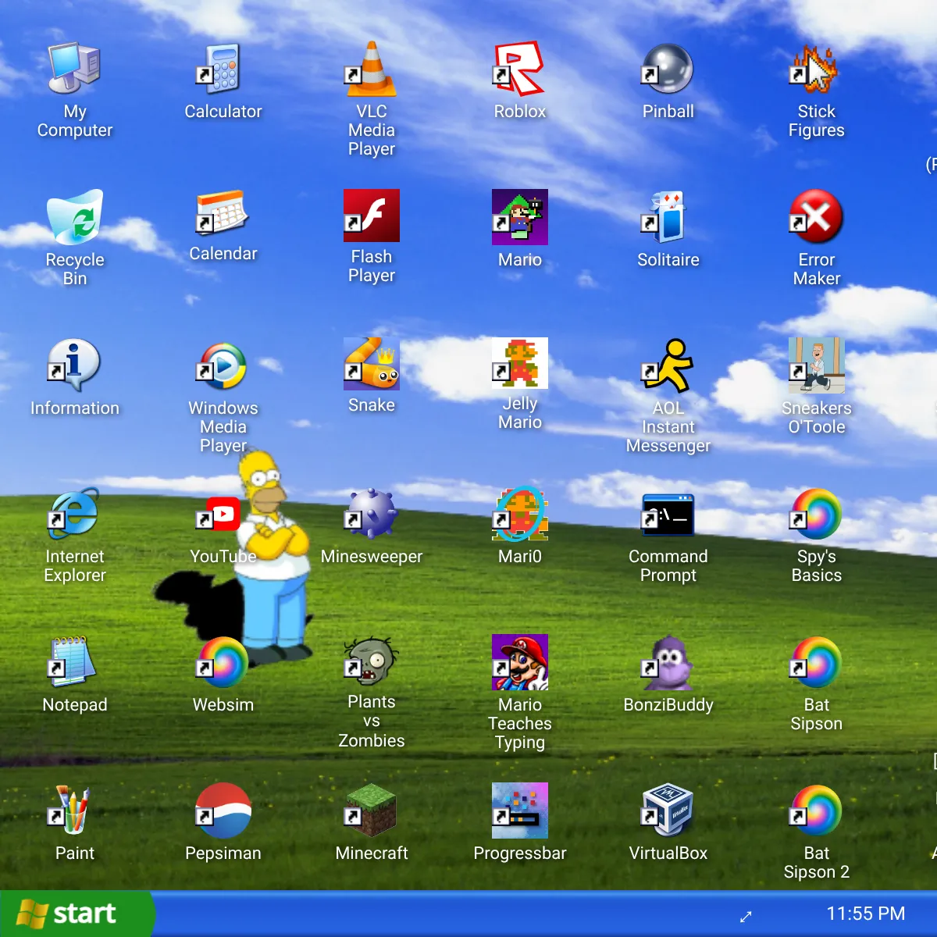
Task: Launch the Pepsiman icon
Action: click(x=223, y=811)
